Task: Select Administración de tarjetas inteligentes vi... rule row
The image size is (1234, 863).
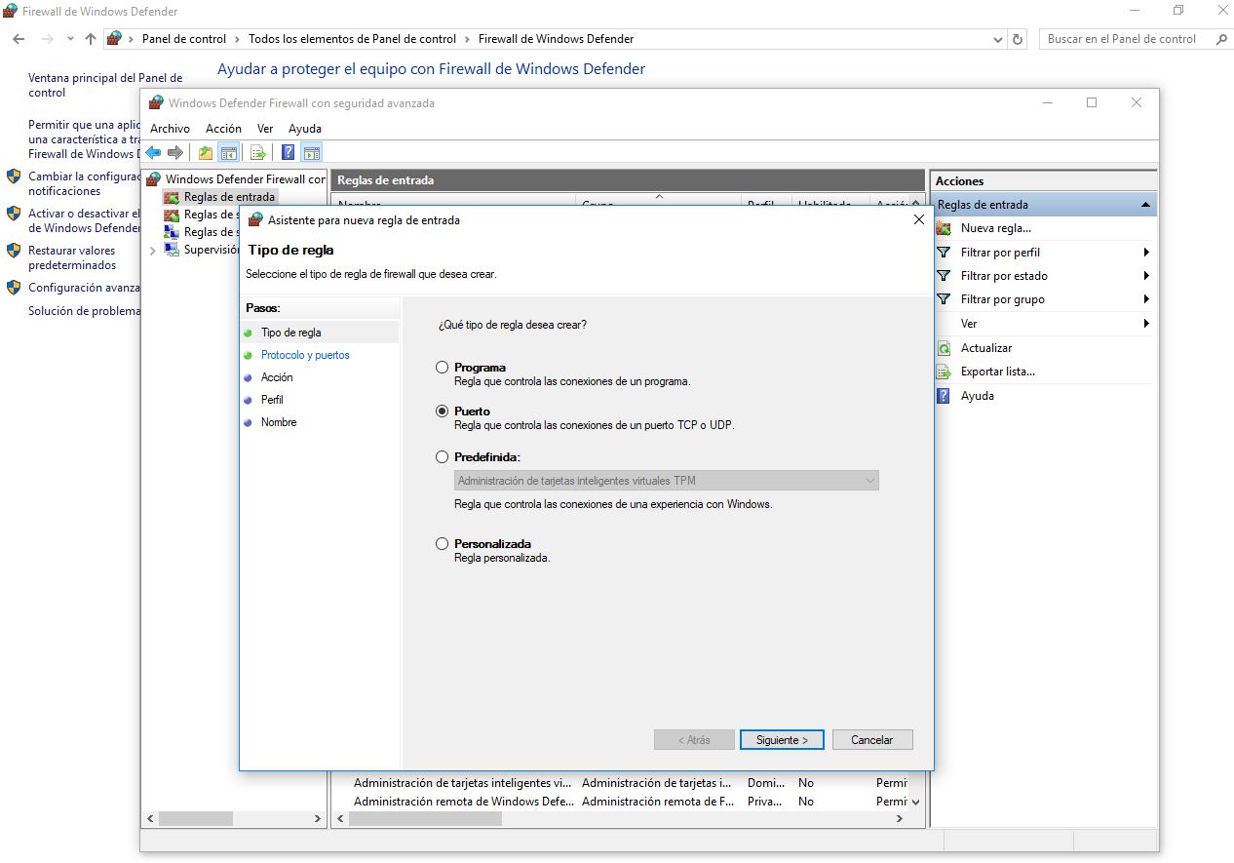Action: (624, 783)
